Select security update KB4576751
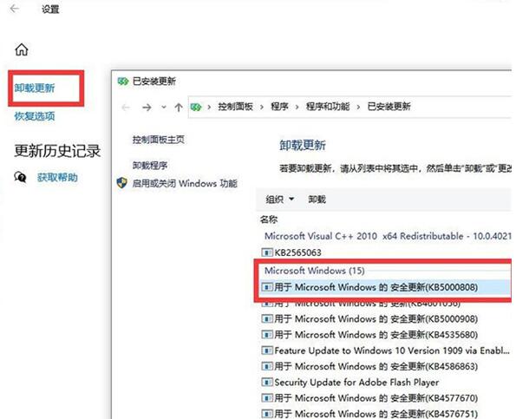The height and width of the screenshot is (419, 516). click(x=376, y=414)
